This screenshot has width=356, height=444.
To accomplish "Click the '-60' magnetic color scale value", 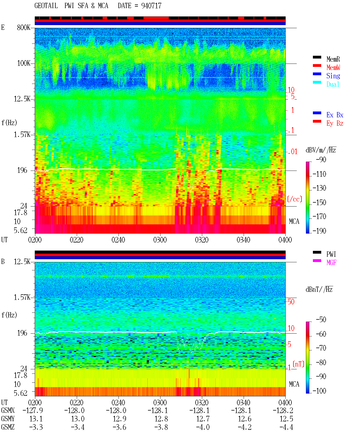I will click(321, 334).
